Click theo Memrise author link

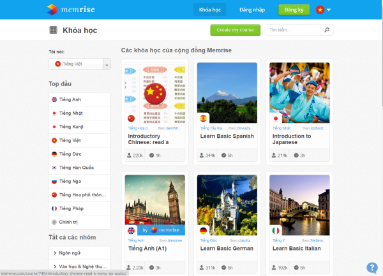170,240
